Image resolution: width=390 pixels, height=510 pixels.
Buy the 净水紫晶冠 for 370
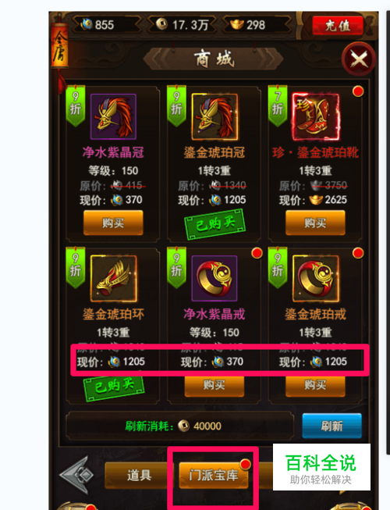click(x=113, y=223)
